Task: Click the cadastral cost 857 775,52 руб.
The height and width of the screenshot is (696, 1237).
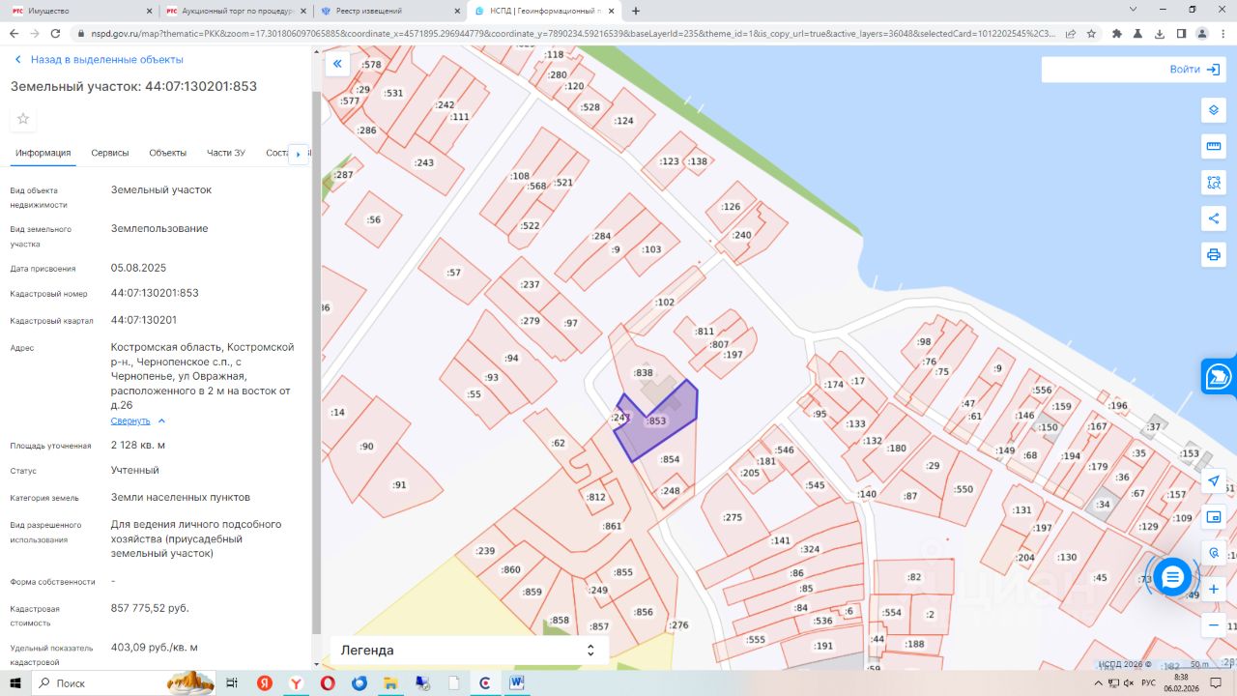Action: pos(150,608)
